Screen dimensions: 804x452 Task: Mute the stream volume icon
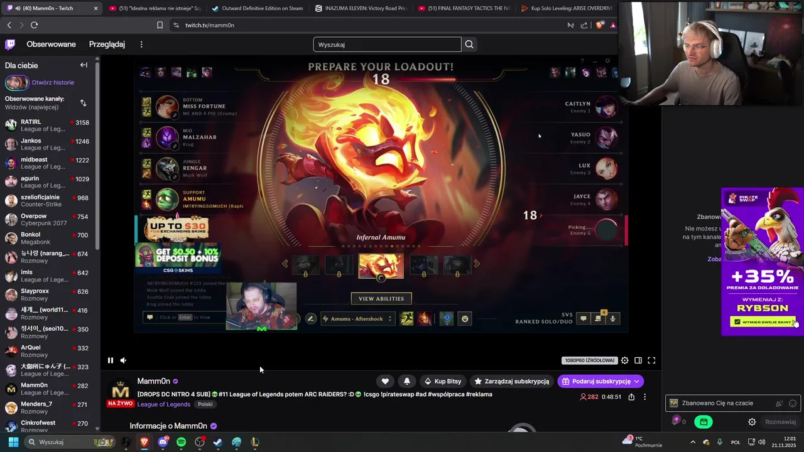[x=123, y=360]
